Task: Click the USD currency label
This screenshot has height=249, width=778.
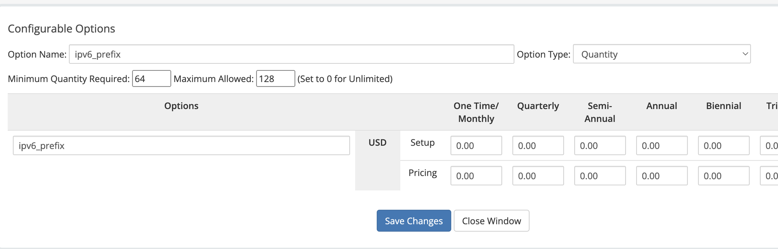Action: point(377,142)
